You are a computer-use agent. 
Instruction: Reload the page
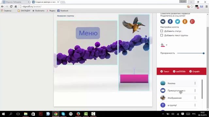coord(11,6)
